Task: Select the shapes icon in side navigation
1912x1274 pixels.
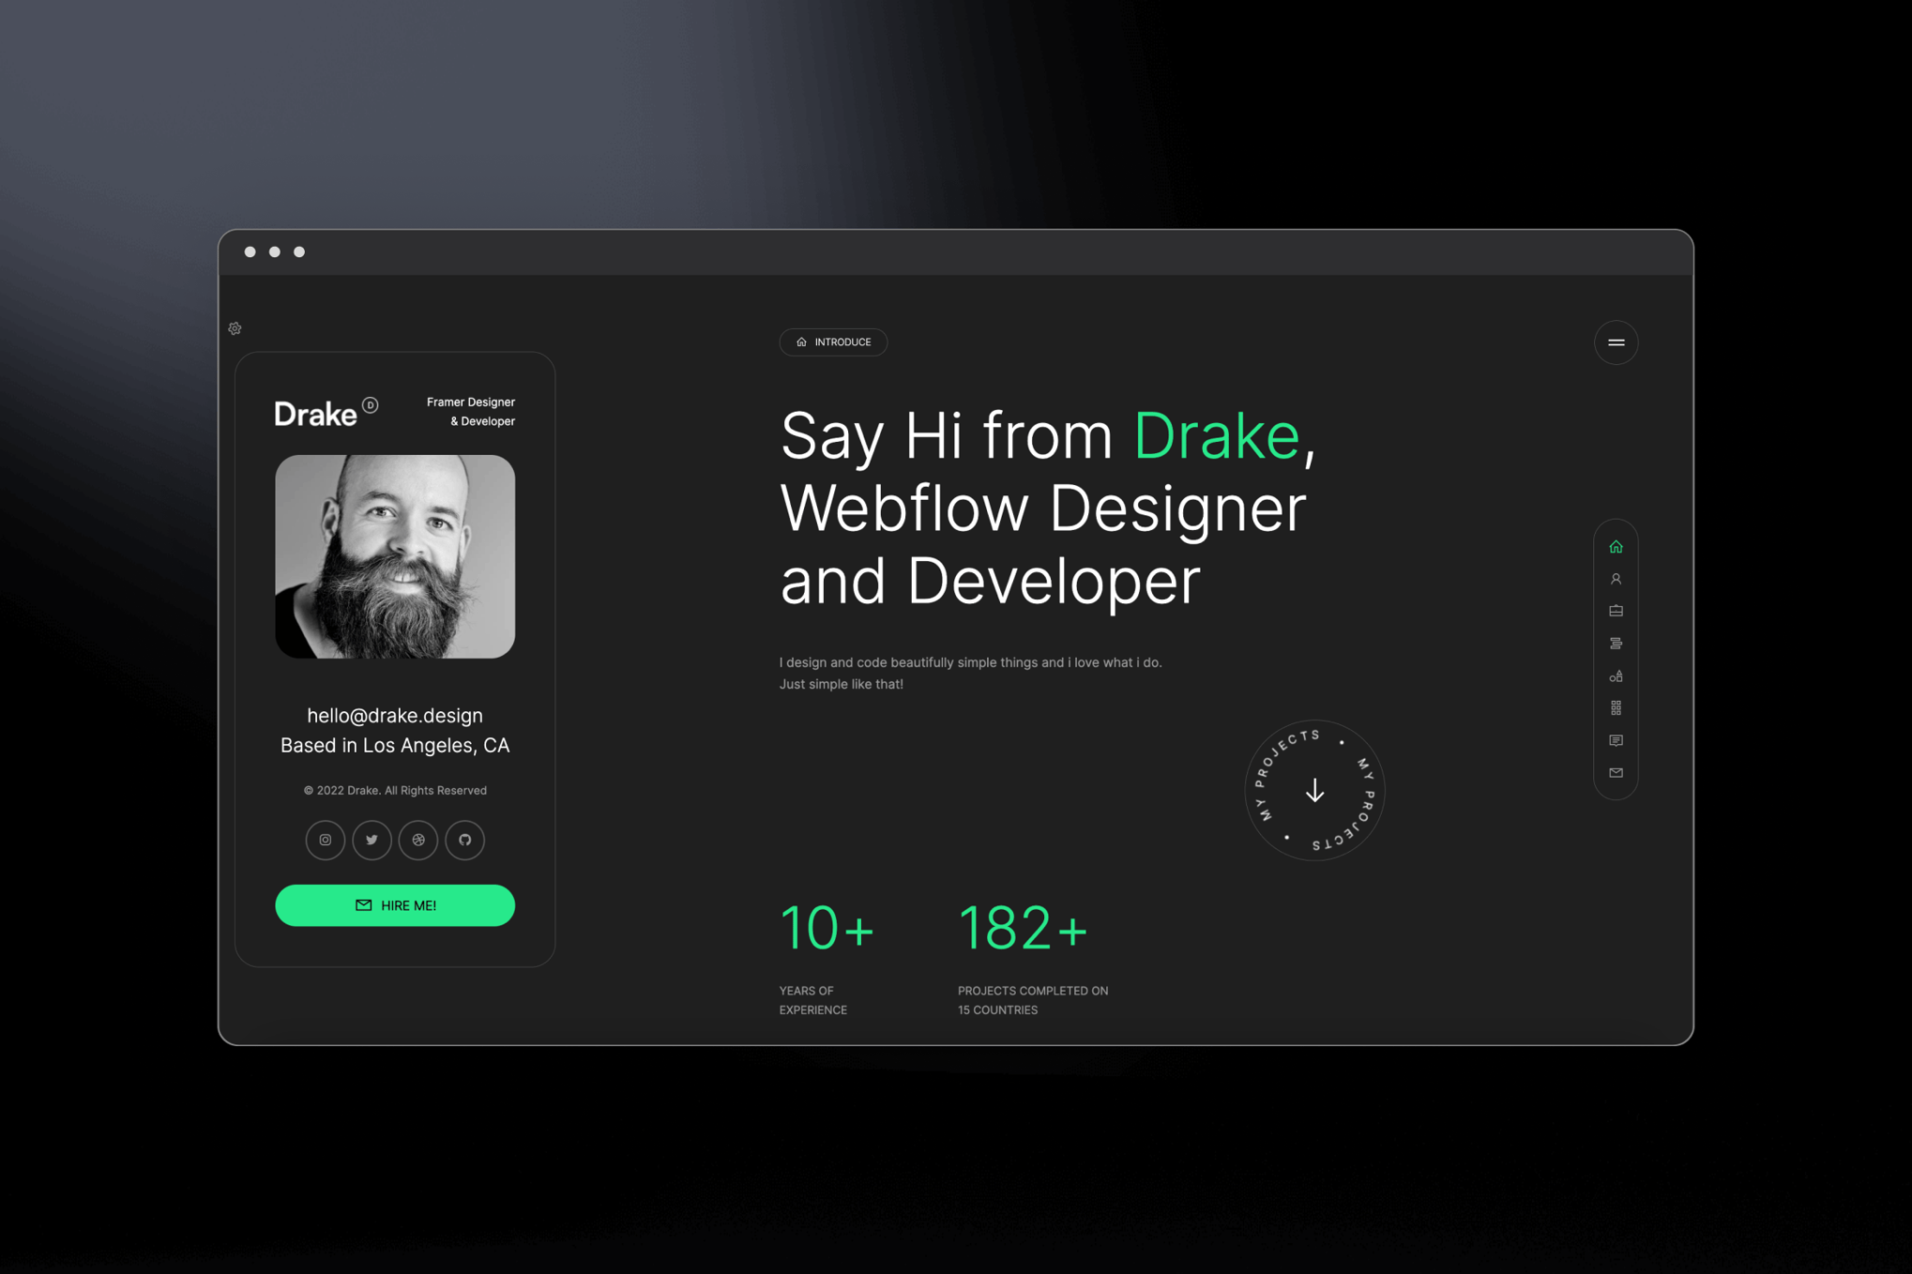Action: 1616,675
